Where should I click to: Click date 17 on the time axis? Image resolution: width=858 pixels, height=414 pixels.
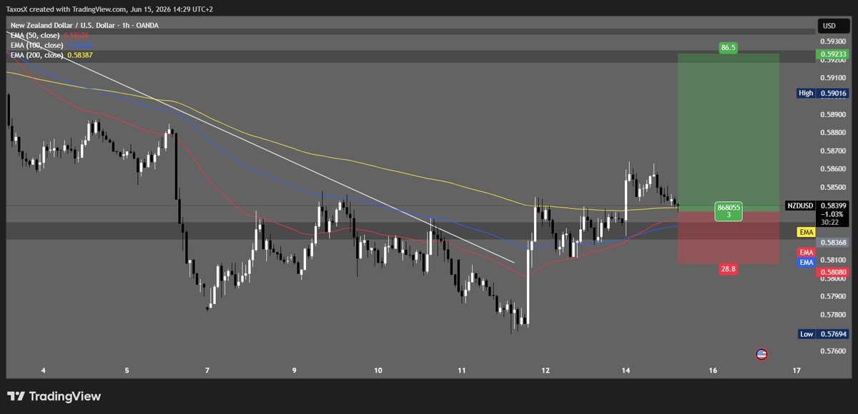coord(796,370)
